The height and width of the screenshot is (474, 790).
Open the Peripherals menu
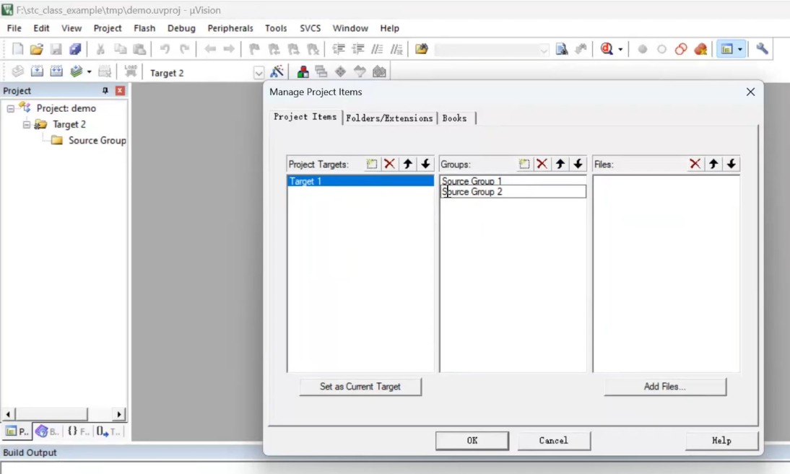click(230, 28)
